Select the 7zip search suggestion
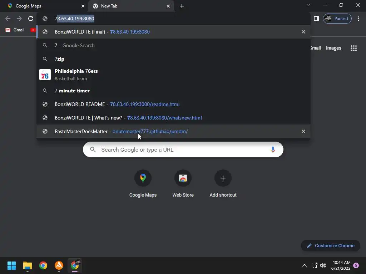Viewport: 366px width, 274px height. [173, 59]
